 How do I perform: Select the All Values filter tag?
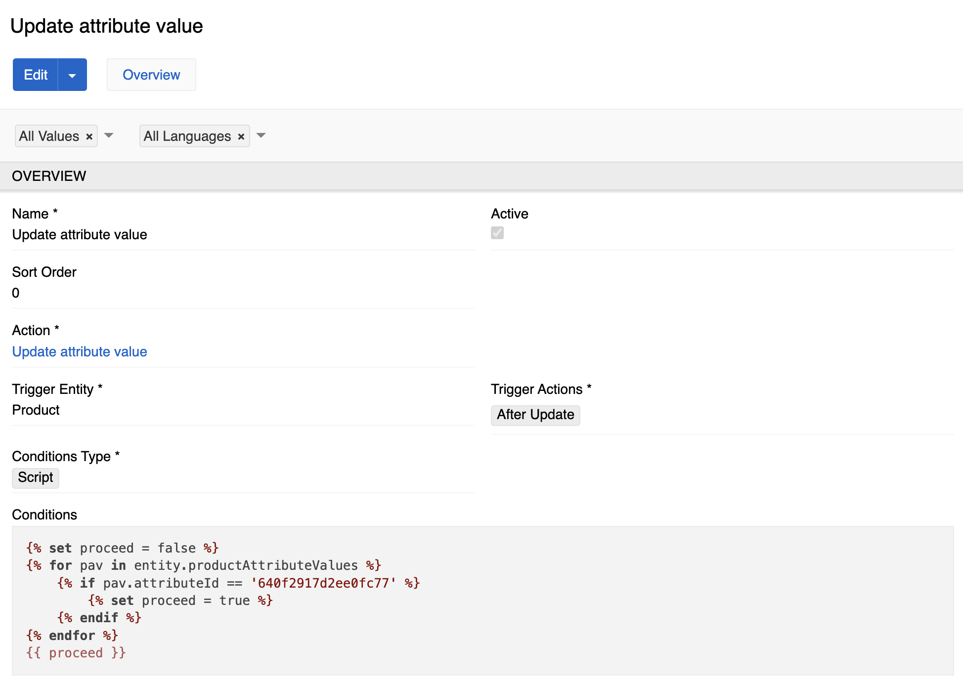pos(49,136)
